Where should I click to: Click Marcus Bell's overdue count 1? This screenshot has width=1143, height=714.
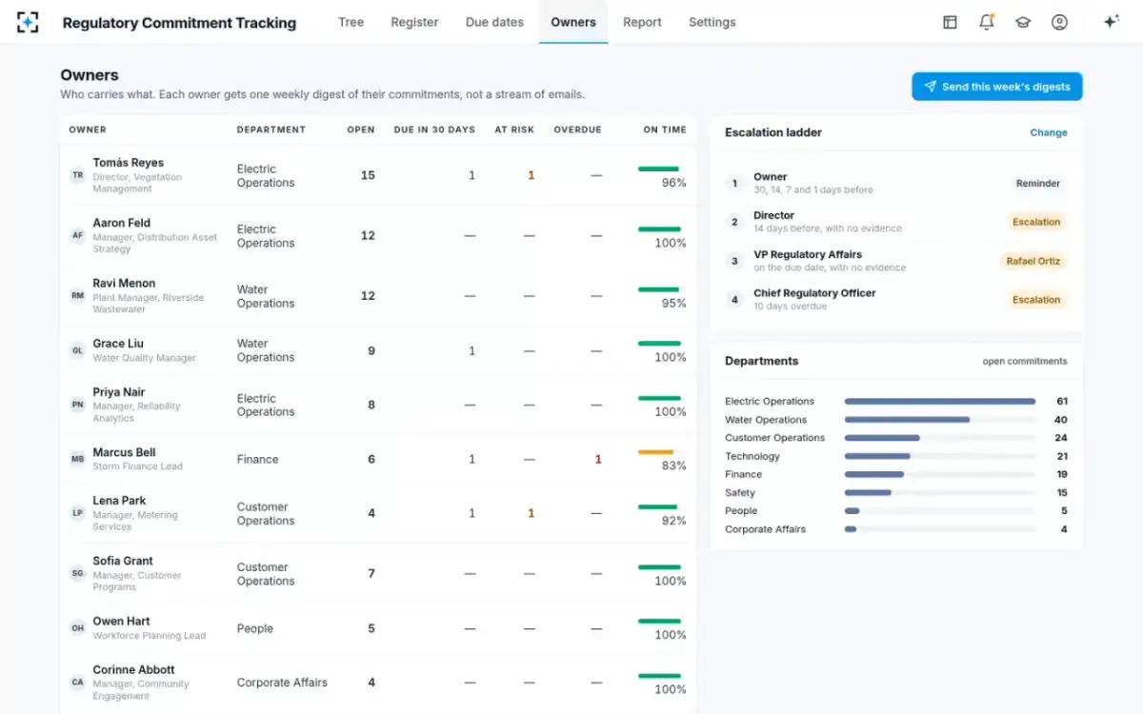pos(598,459)
